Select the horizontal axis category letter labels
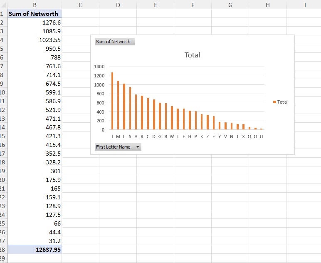 (x=186, y=136)
